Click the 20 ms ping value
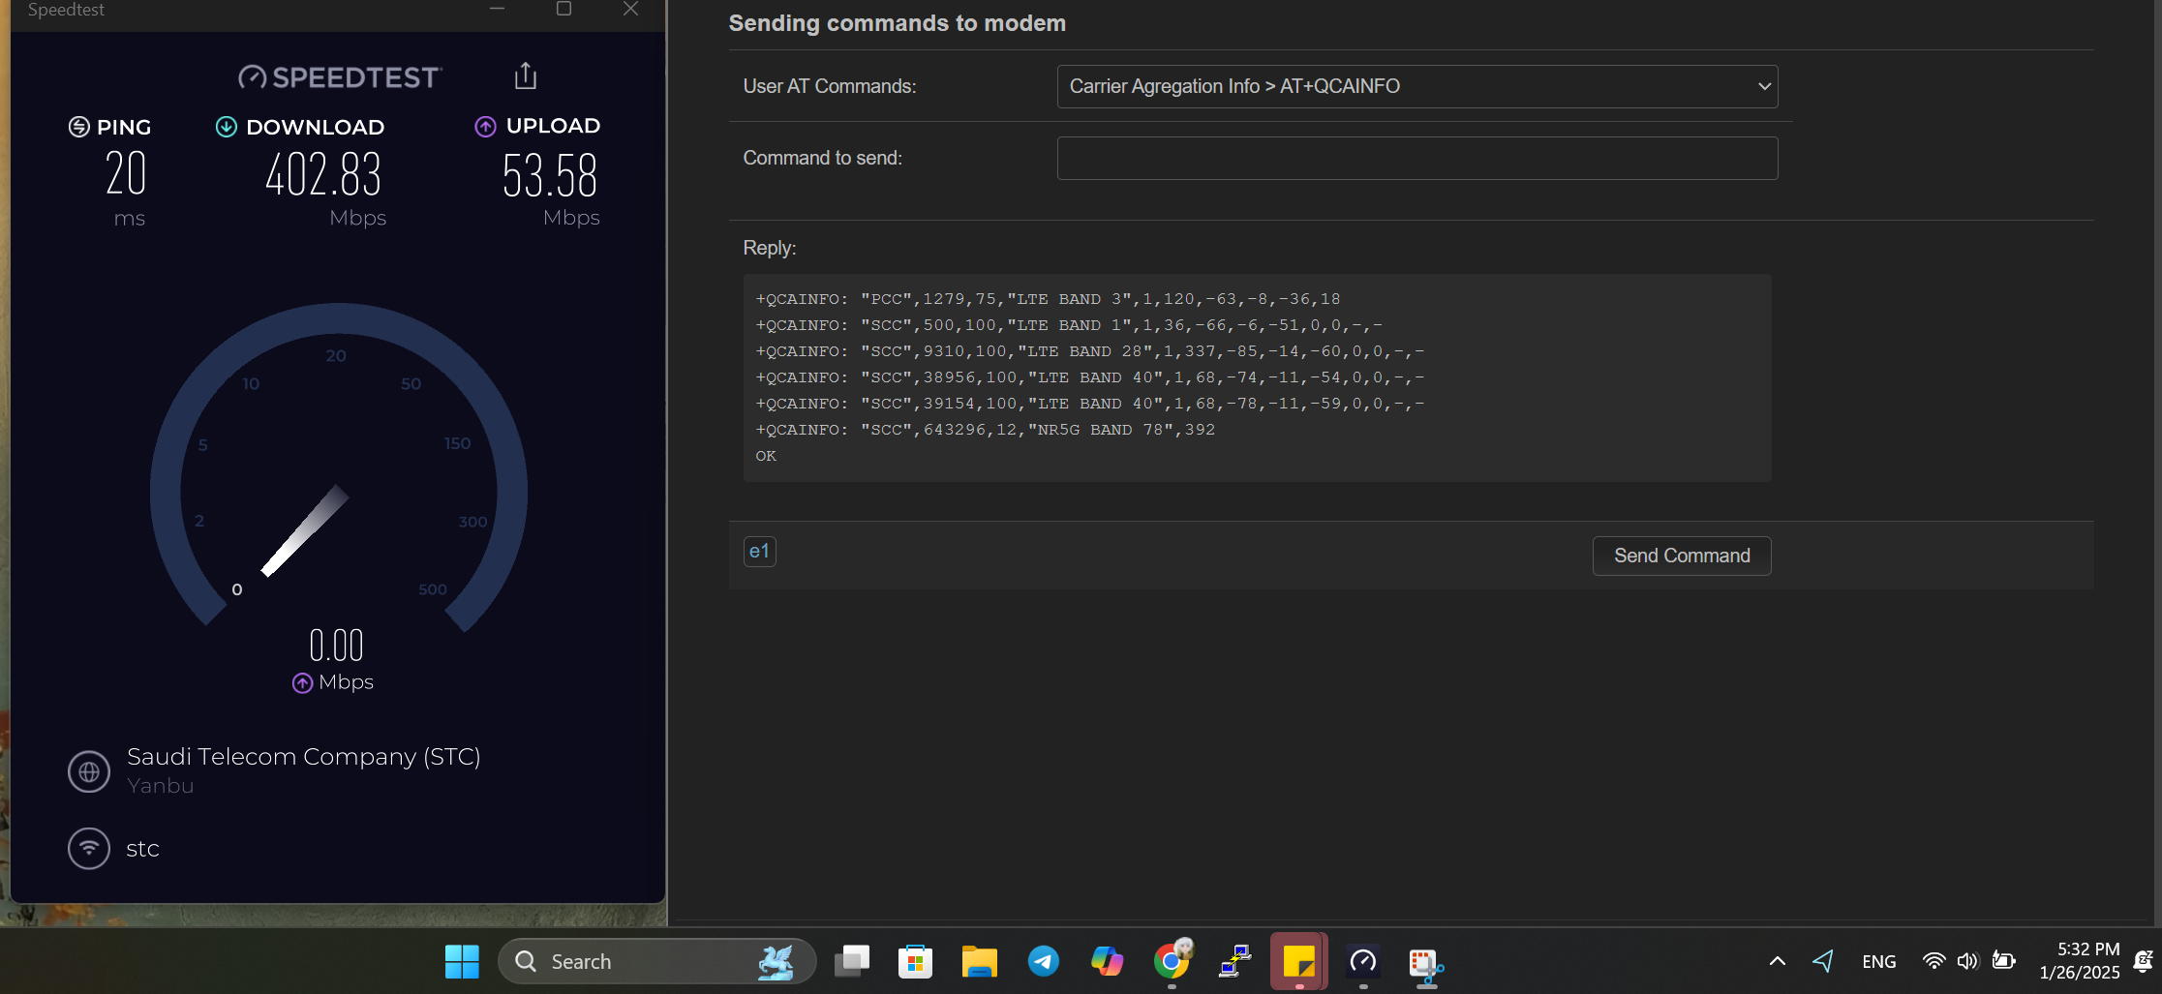 coord(126,174)
